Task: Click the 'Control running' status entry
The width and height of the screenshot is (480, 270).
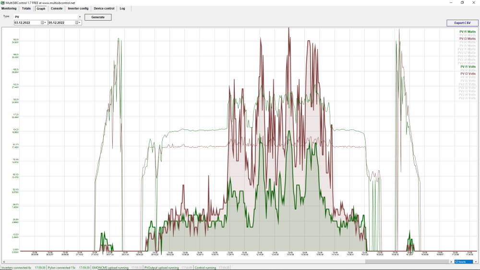Action: [x=205, y=268]
